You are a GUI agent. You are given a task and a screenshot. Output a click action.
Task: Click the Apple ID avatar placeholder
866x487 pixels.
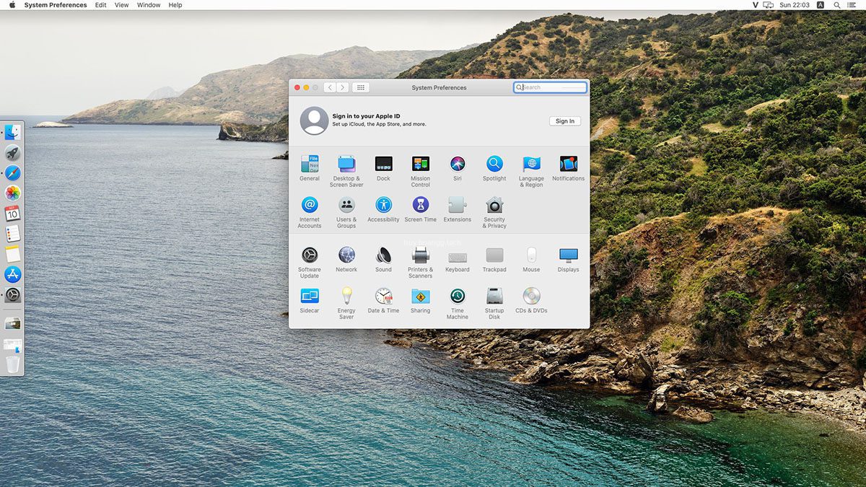314,120
